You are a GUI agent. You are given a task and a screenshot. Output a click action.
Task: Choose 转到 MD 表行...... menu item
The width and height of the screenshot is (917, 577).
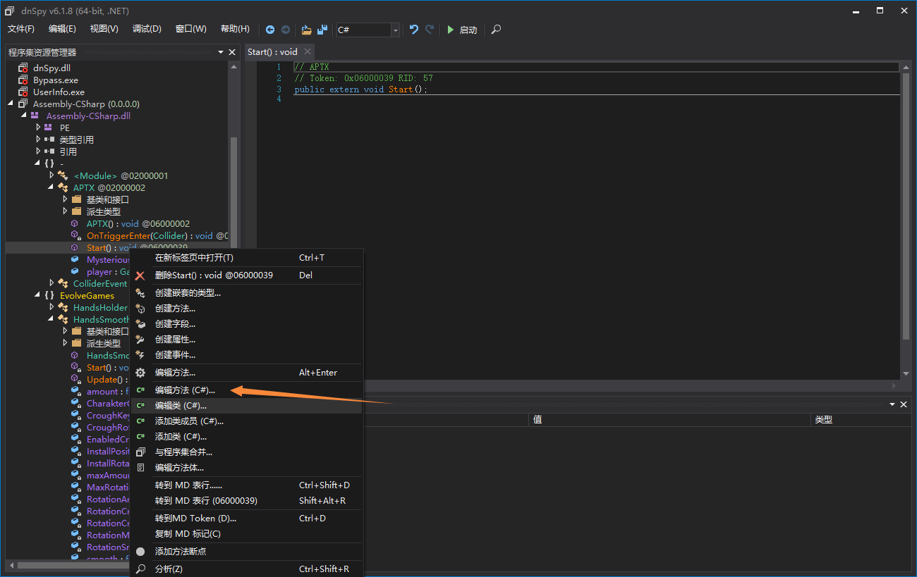coord(248,485)
